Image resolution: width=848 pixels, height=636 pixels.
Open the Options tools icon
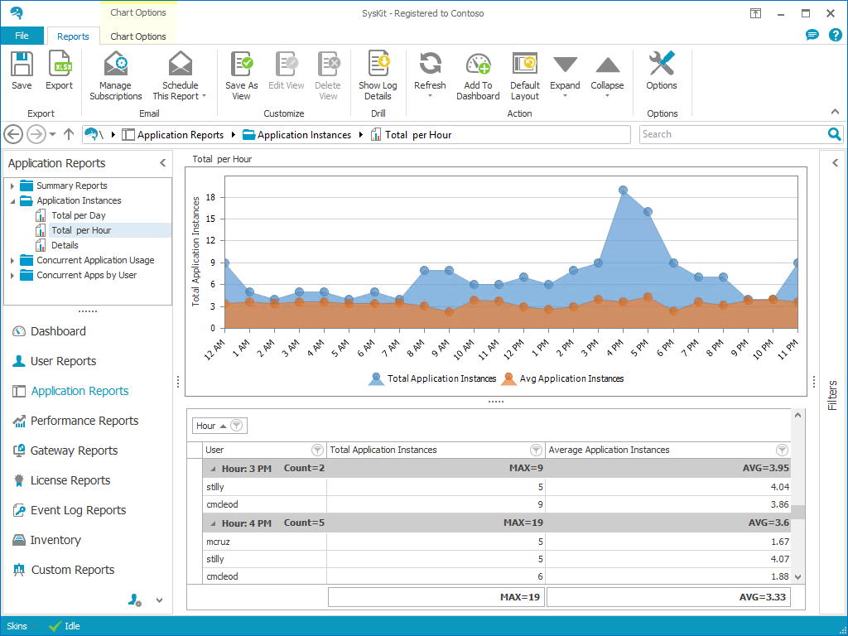click(x=662, y=65)
